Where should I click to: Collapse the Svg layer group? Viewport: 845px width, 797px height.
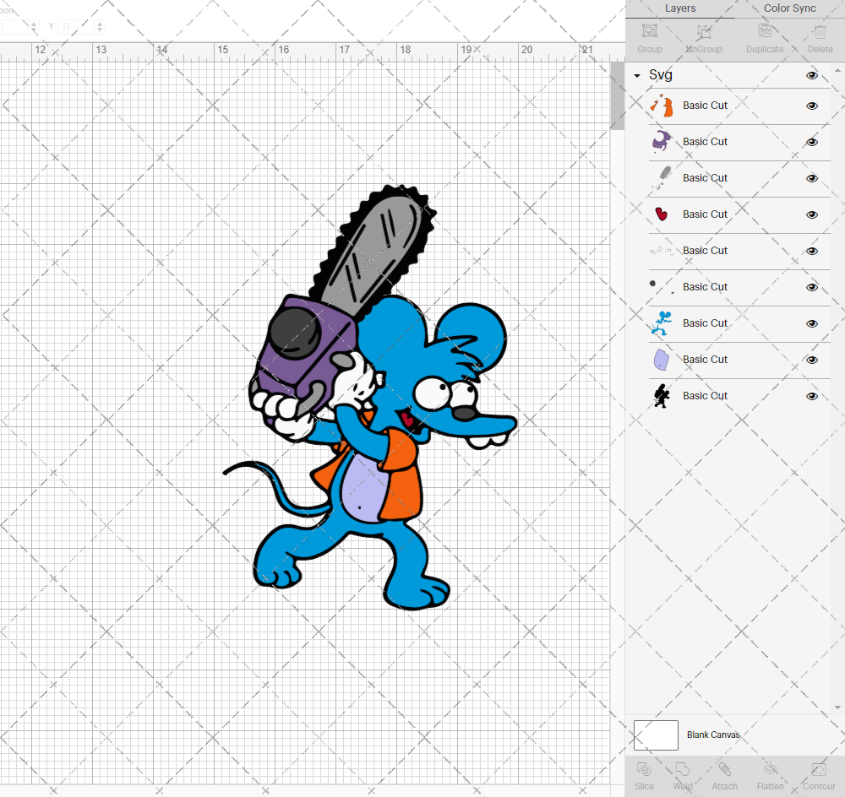636,75
